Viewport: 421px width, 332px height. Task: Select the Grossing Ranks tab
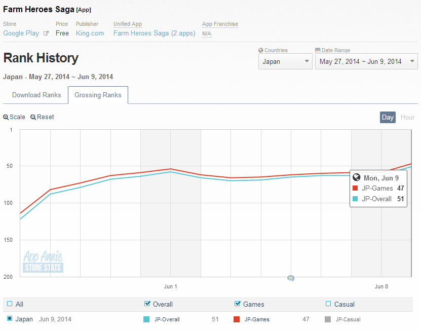coord(98,95)
